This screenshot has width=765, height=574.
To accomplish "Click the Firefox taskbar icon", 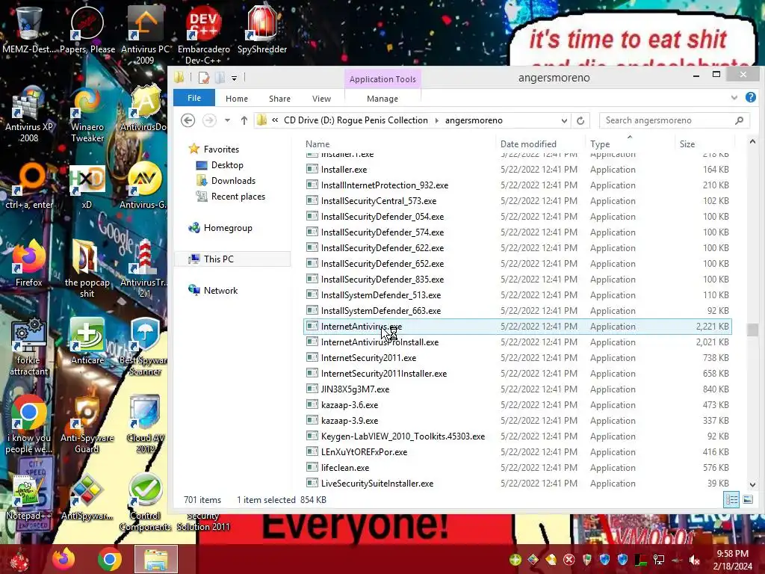I will (x=64, y=559).
